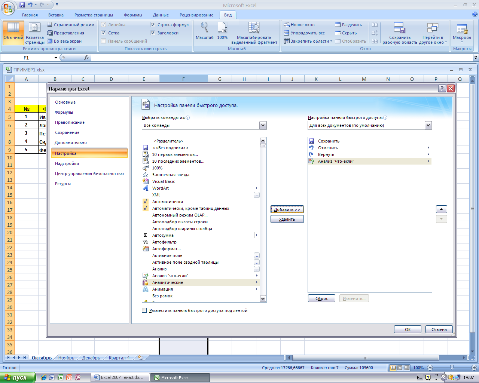Viewport: 479px width, 383px height.
Task: Click move up arrow button
Action: click(442, 209)
